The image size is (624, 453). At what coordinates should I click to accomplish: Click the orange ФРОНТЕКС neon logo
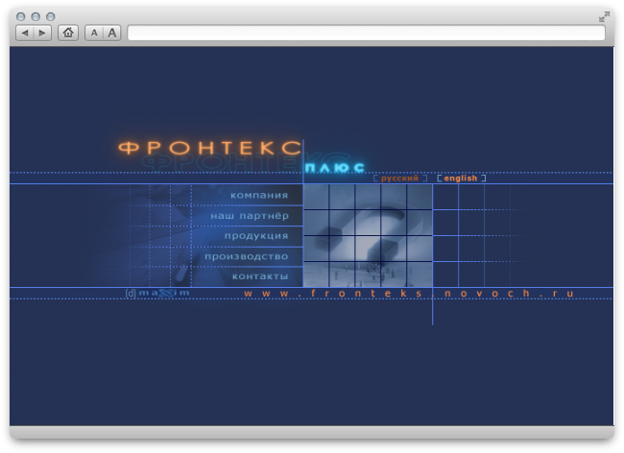click(209, 149)
